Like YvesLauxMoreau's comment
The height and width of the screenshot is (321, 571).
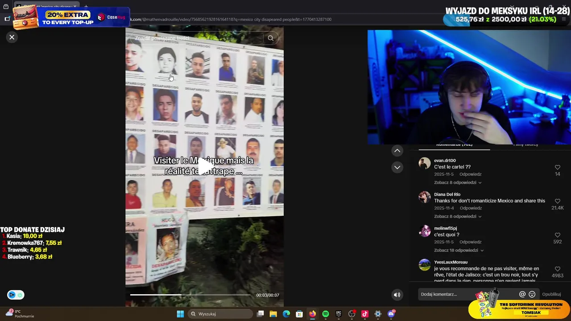pyautogui.click(x=557, y=269)
